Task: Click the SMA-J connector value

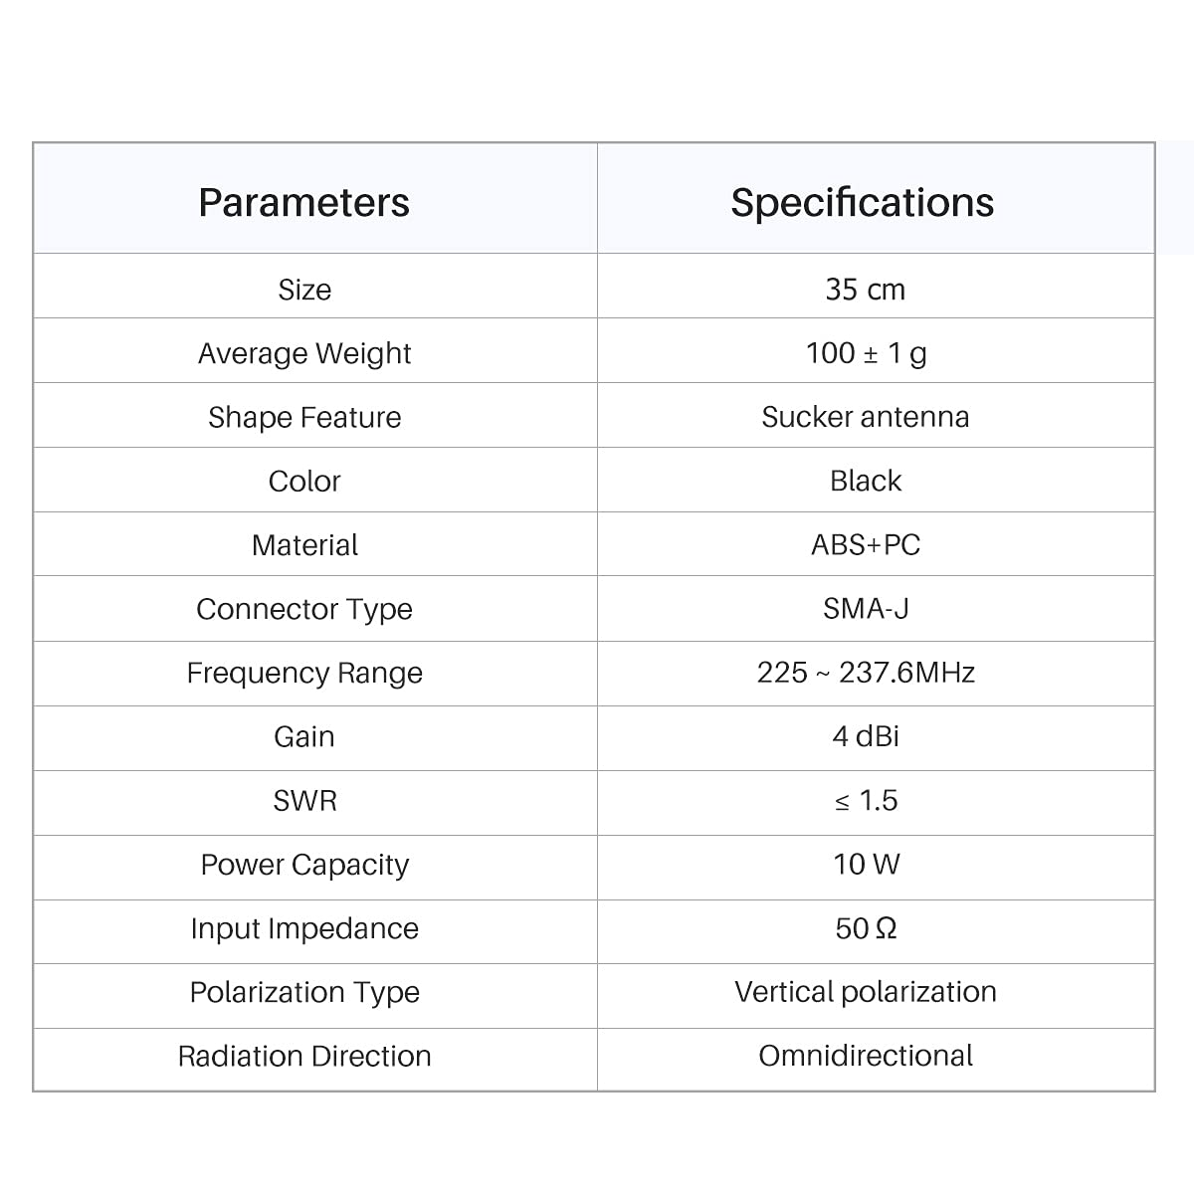Action: (x=866, y=608)
